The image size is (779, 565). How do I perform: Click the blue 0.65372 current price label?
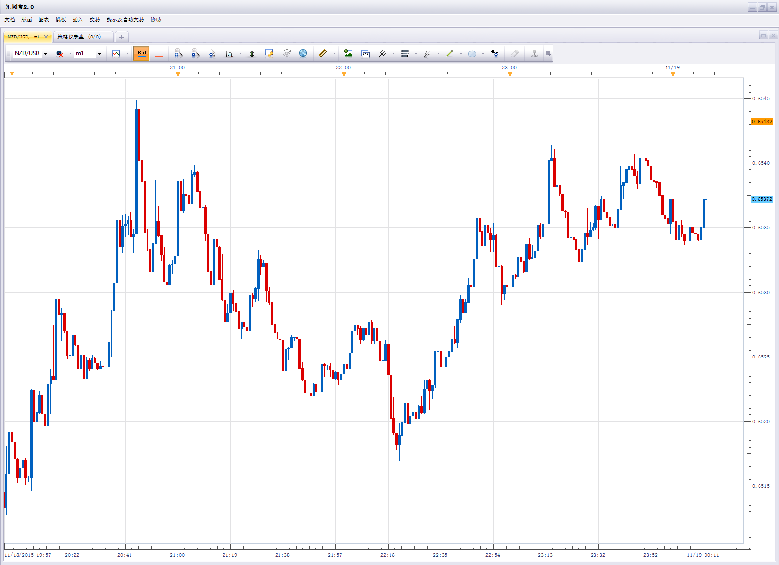point(762,199)
